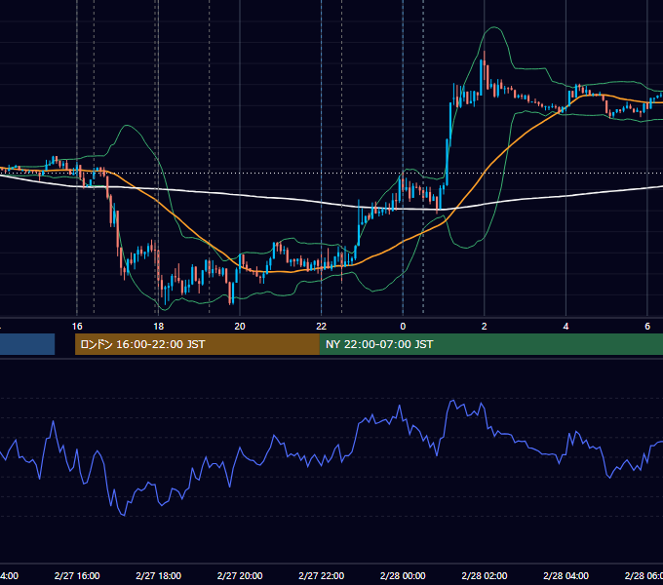Image resolution: width=663 pixels, height=585 pixels.
Task: Click the 2/27 20:00 date label
Action: tap(240, 575)
